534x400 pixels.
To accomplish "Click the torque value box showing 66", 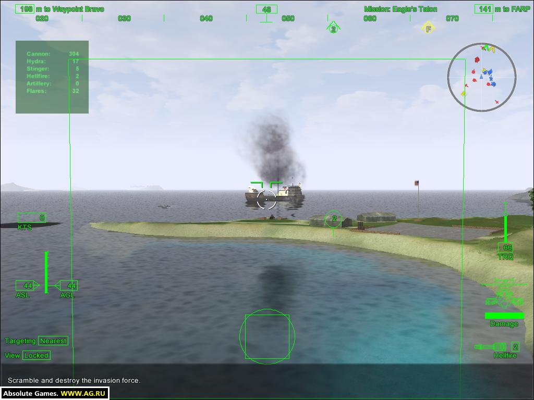I will 505,247.
